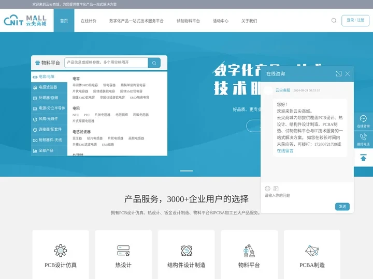The width and height of the screenshot is (373, 279).
Task: Click the 在线留言 link in chat
Action: tap(285, 151)
